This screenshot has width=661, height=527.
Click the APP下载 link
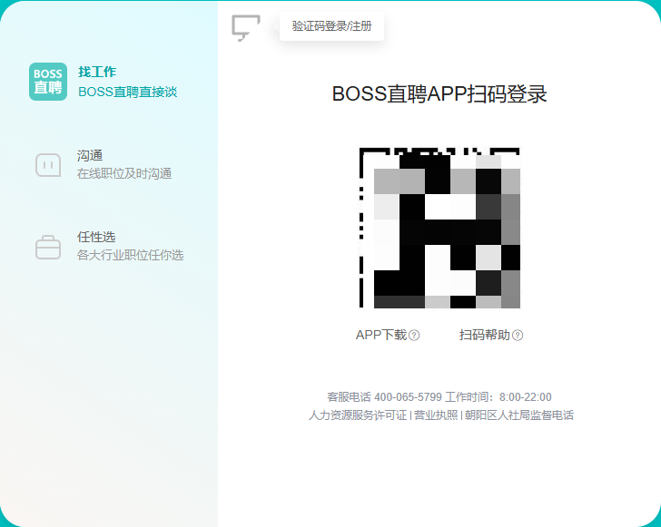click(x=381, y=335)
